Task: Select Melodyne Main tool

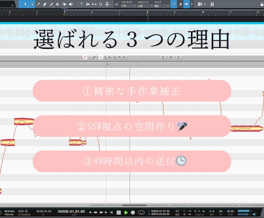Action: 84,57
